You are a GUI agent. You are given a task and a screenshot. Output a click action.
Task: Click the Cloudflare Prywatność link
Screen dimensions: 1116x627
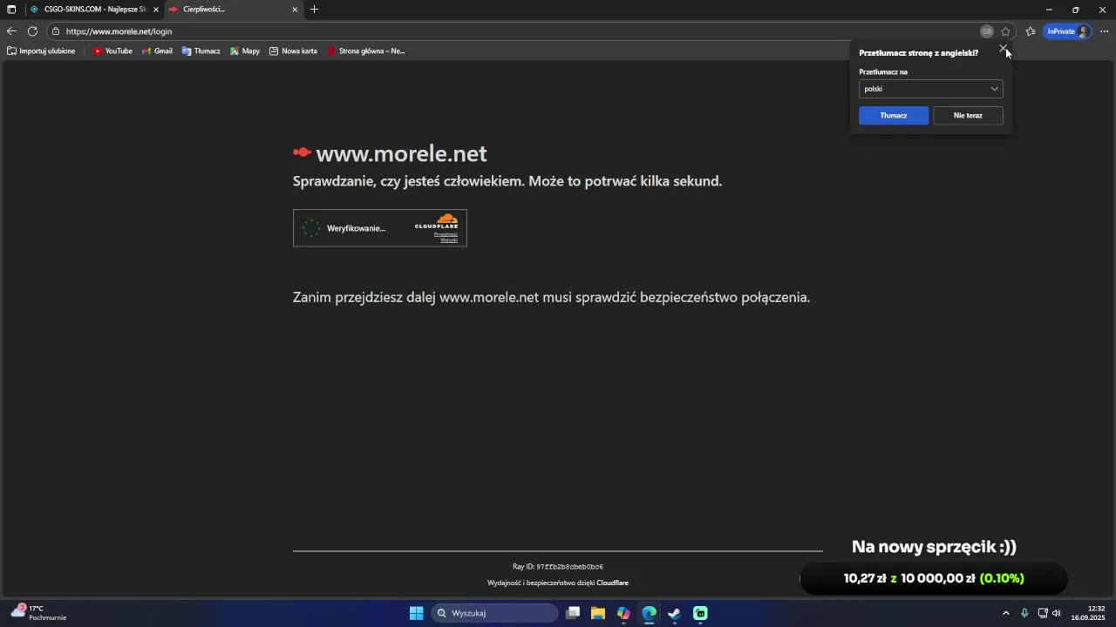coord(446,234)
